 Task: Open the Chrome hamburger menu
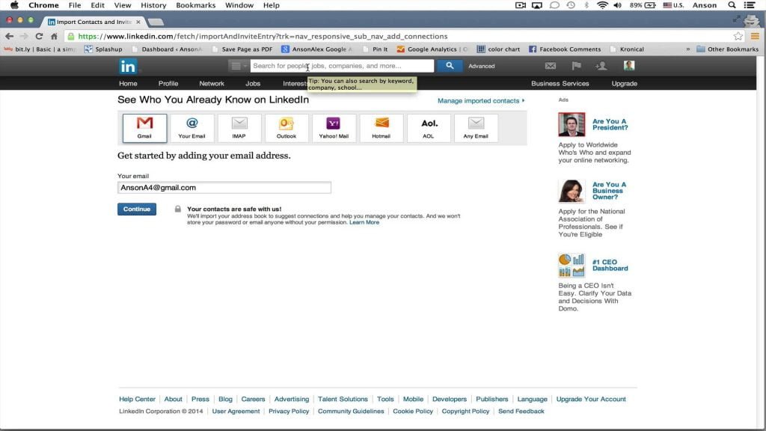(x=756, y=36)
